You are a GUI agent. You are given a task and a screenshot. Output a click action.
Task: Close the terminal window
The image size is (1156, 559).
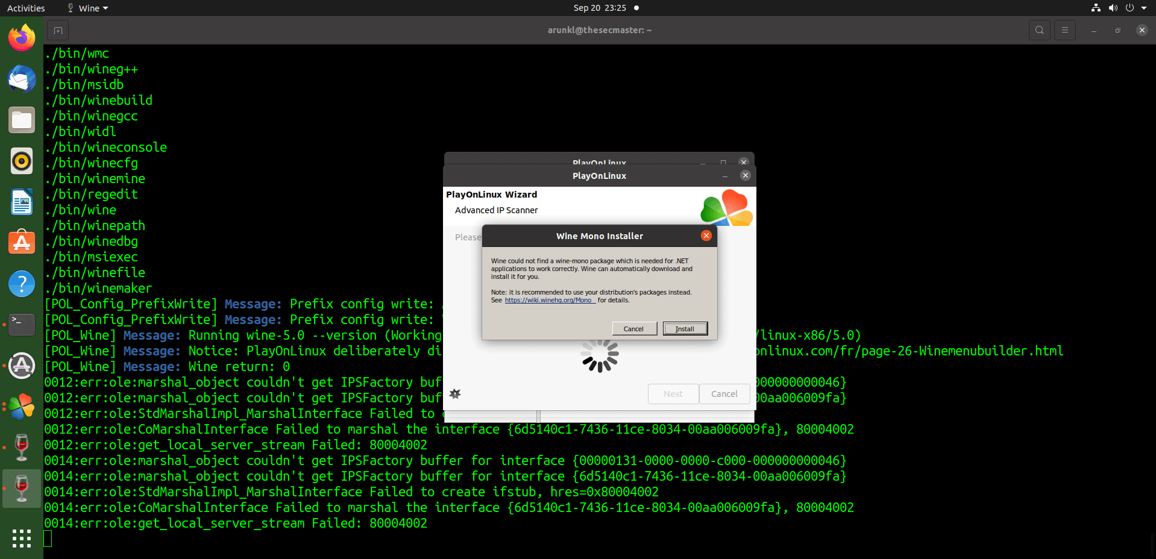1142,30
